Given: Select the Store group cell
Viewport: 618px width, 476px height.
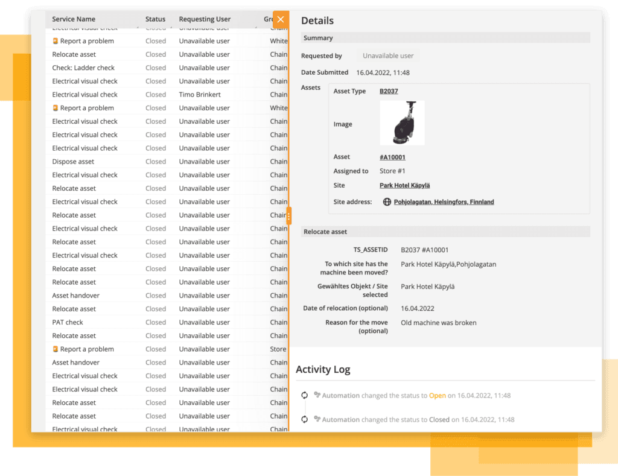Looking at the screenshot, I should [x=278, y=349].
